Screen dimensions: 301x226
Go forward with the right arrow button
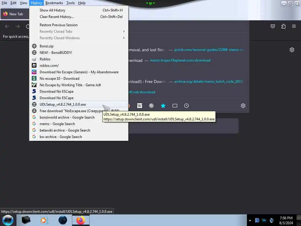coord(18,26)
